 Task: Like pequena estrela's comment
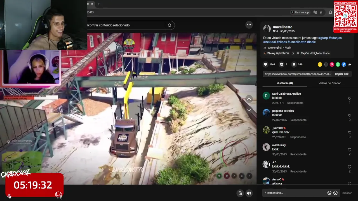tap(350, 116)
